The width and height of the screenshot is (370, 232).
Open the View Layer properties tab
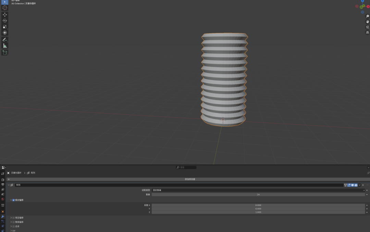point(3,189)
